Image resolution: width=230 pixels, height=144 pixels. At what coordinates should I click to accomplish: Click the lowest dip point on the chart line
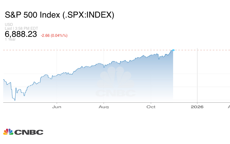(15, 100)
